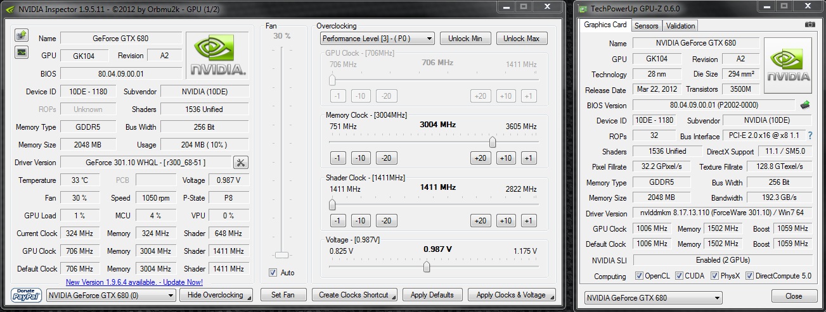Image resolution: width=826 pixels, height=312 pixels.
Task: Click the NVIDIA logo in Inspector window
Action: point(218,56)
